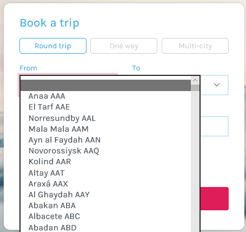This screenshot has width=246, height=232.
Task: Click the scrollbar up arrow in dropdown list
Action: coord(195,80)
